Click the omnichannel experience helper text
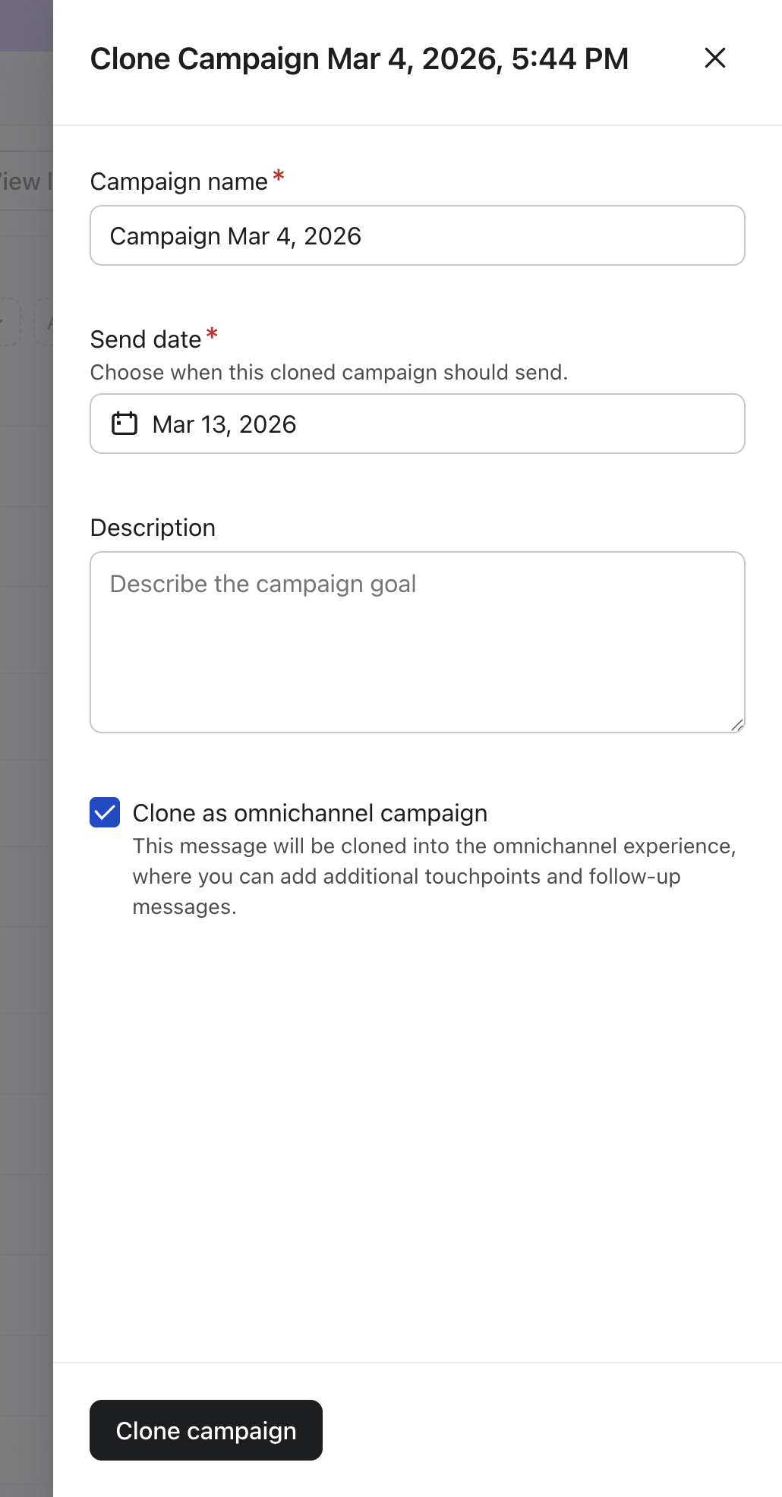The width and height of the screenshot is (782, 1497). [x=434, y=876]
